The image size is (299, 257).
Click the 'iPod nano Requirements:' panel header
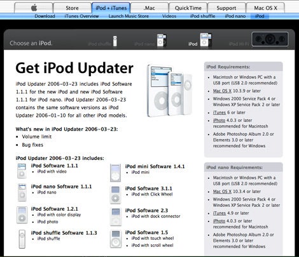(x=244, y=167)
